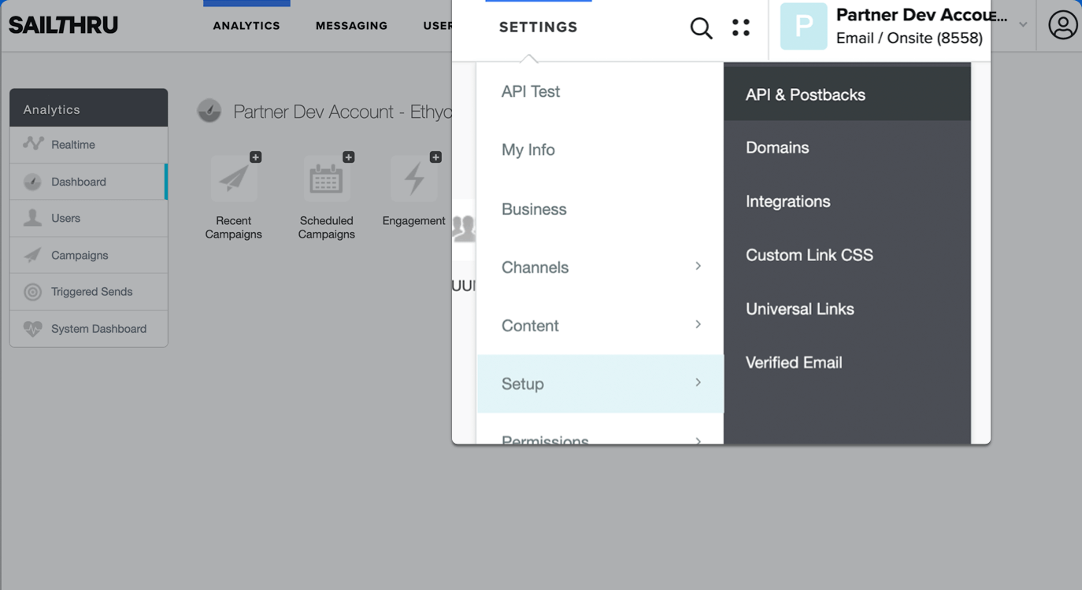Click the Scheduled Campaigns label
The image size is (1082, 590).
coord(326,227)
